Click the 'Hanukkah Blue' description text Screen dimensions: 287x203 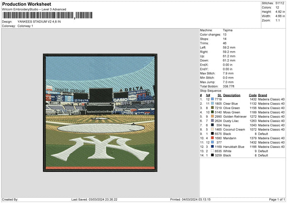click(x=234, y=147)
